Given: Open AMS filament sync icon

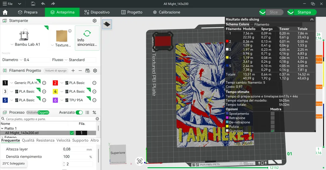Looking at the screenshot, I should 87,71.
